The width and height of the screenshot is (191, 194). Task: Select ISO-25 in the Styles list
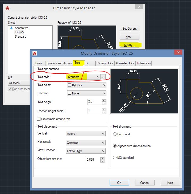19,32
